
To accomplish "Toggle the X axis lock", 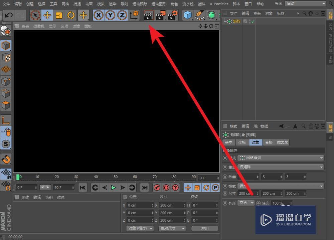I will click(99, 15).
